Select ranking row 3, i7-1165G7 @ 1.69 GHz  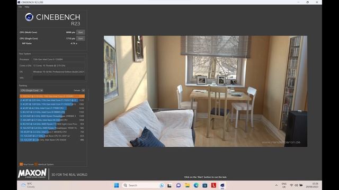coord(52,104)
